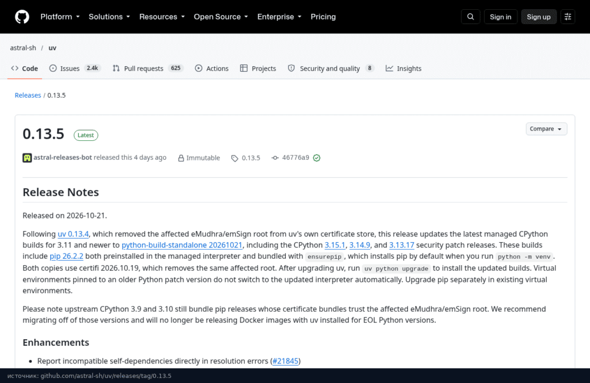This screenshot has width=590, height=383.
Task: Switch to the Actions tab
Action: click(212, 68)
